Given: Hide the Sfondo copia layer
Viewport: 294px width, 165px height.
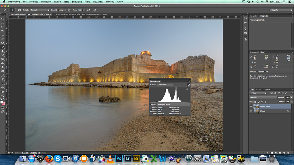Looking at the screenshot, I should pos(251,106).
